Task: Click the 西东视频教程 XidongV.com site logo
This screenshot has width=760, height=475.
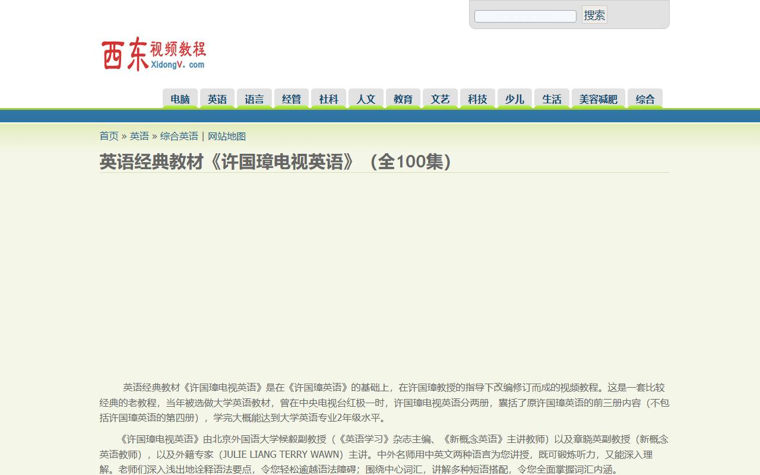Action: (154, 54)
